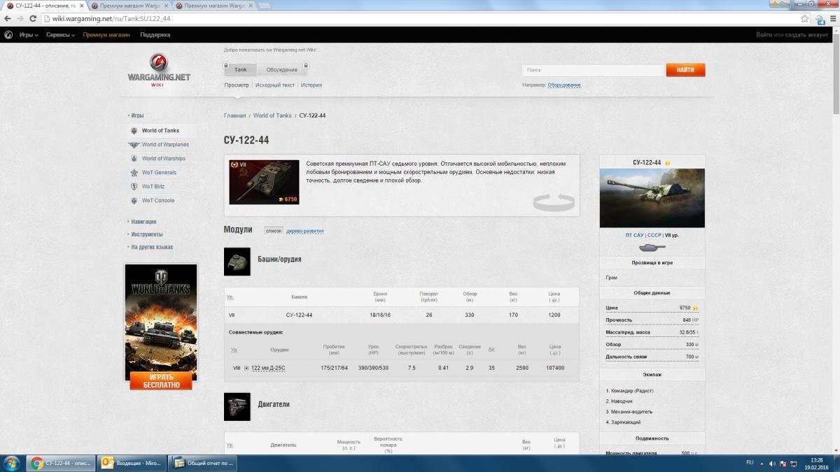Click the wiki search input field
Image resolution: width=840 pixels, height=472 pixels.
tap(592, 70)
